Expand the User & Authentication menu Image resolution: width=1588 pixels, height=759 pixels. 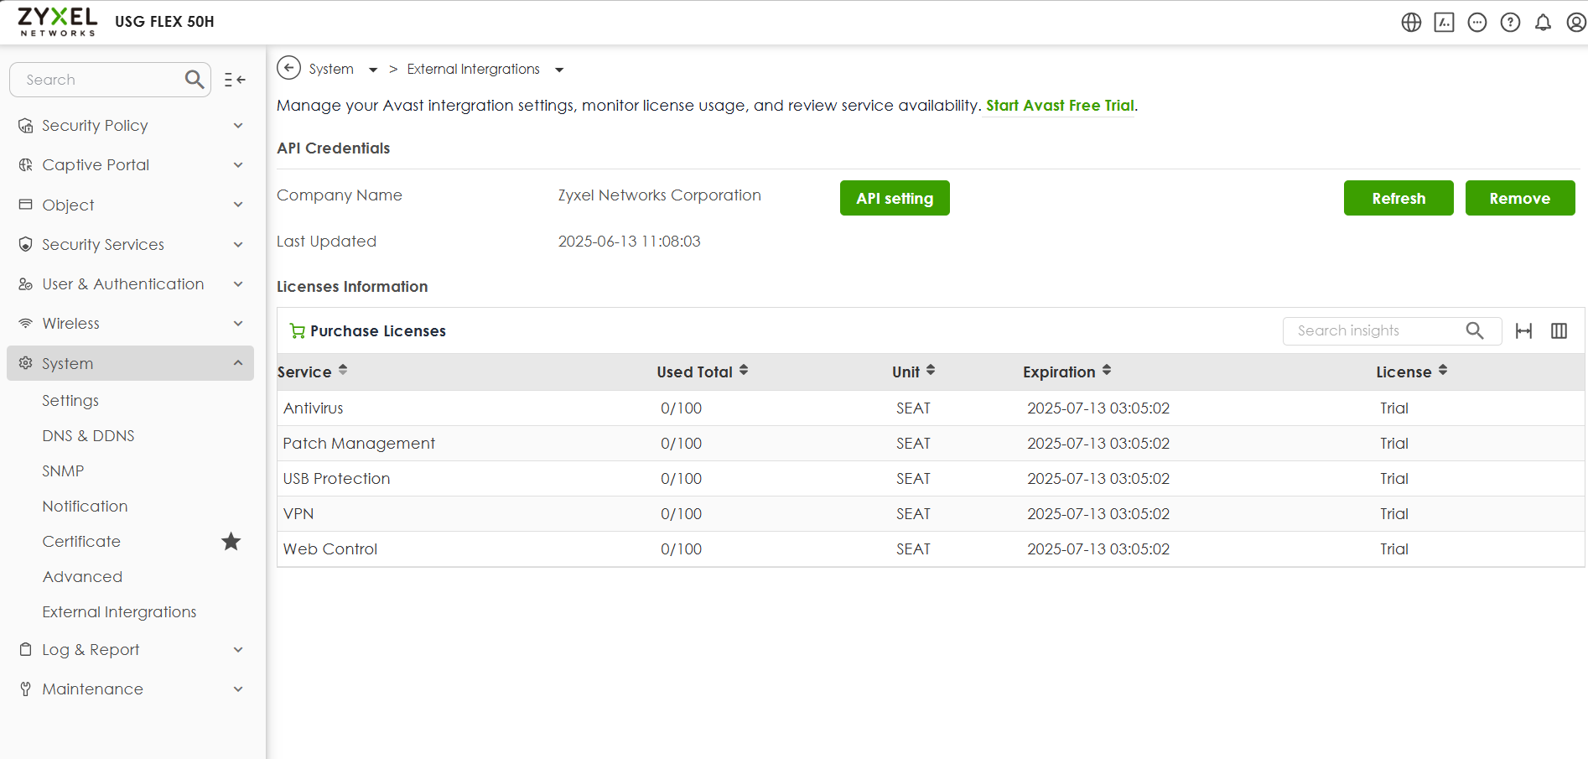(x=130, y=284)
